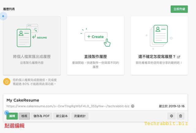Click the external link icon beside 還不確定怎麼寫履歷
This screenshot has height=133, width=196.
tap(179, 57)
